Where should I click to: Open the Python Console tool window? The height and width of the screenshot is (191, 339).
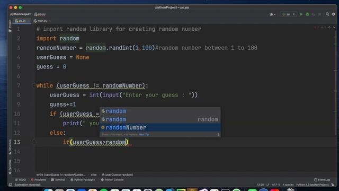click(x=112, y=180)
